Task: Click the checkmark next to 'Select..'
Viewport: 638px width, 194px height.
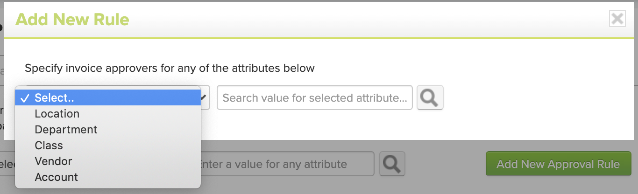Action: [25, 98]
